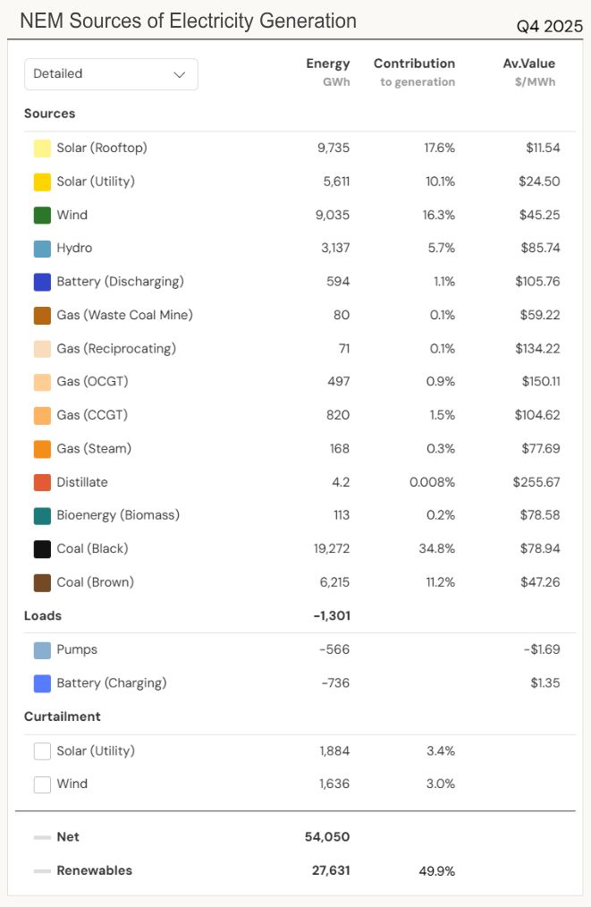Viewport: 591px width, 907px height.
Task: Select the Pumps color swatch
Action: 41,649
